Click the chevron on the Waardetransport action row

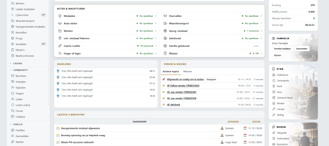point(261,23)
